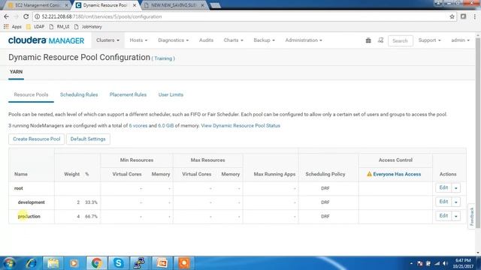Viewport: 481px width, 270px height.
Task: Reload the page with the refresh icon
Action: tap(26, 16)
